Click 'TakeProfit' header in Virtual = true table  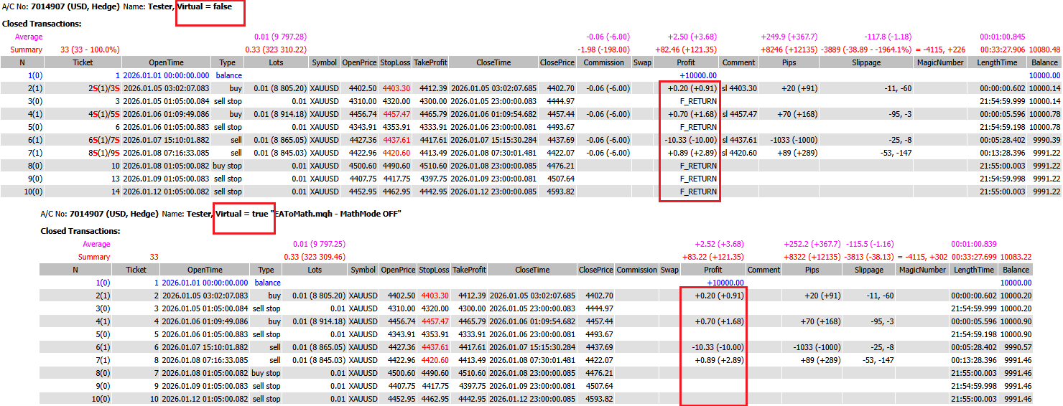click(469, 270)
